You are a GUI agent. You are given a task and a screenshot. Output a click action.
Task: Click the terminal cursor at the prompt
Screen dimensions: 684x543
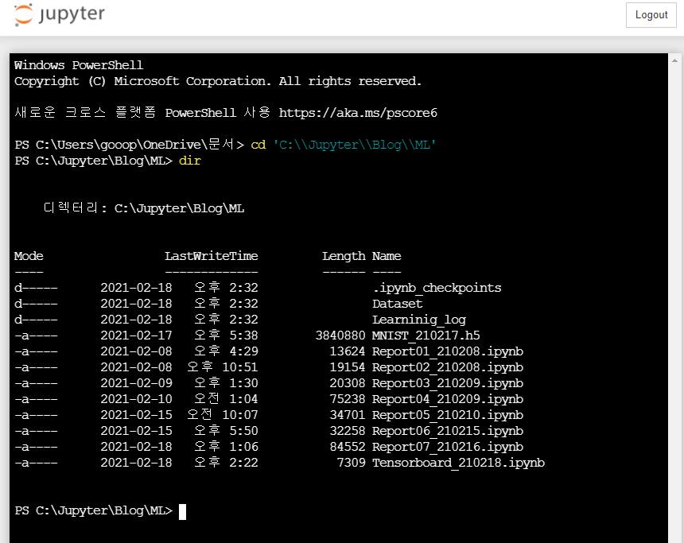click(182, 511)
